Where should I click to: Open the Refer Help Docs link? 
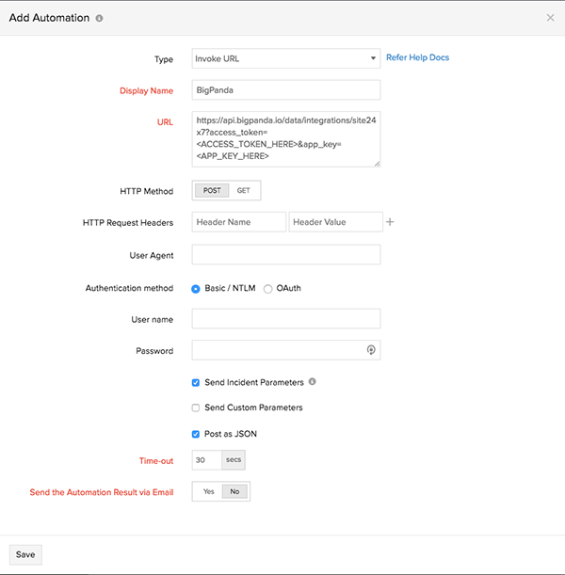[417, 57]
